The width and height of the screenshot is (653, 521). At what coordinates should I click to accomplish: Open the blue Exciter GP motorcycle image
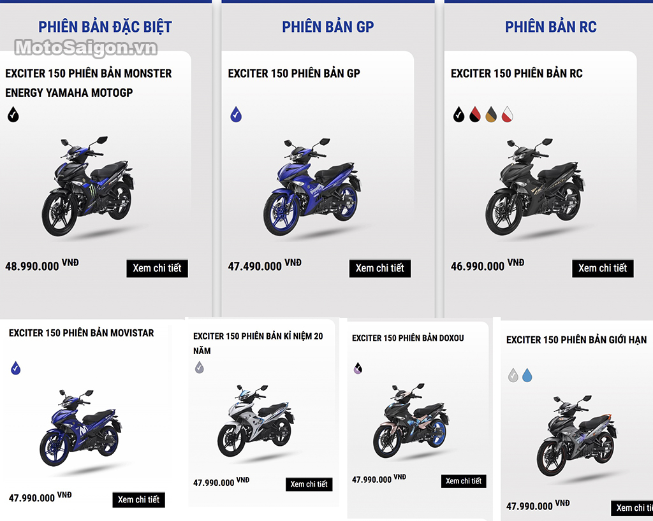pyautogui.click(x=312, y=187)
